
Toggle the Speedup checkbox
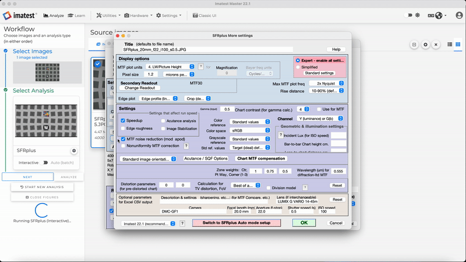pos(123,121)
